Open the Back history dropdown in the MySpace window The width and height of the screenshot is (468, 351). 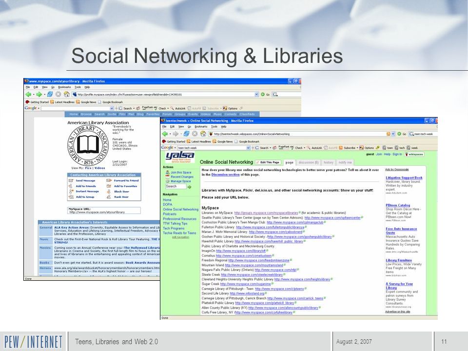click(34, 95)
